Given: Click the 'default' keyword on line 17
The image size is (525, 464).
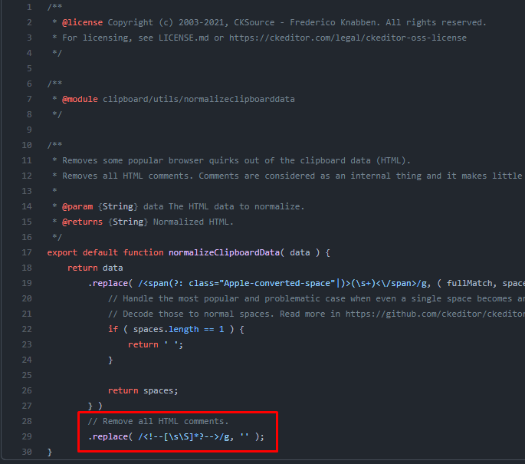Looking at the screenshot, I should [x=100, y=252].
